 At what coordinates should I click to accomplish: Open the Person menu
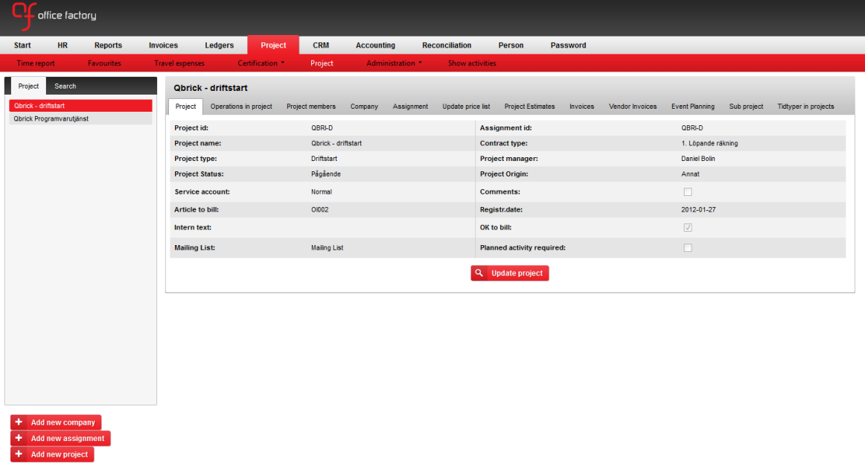point(511,45)
